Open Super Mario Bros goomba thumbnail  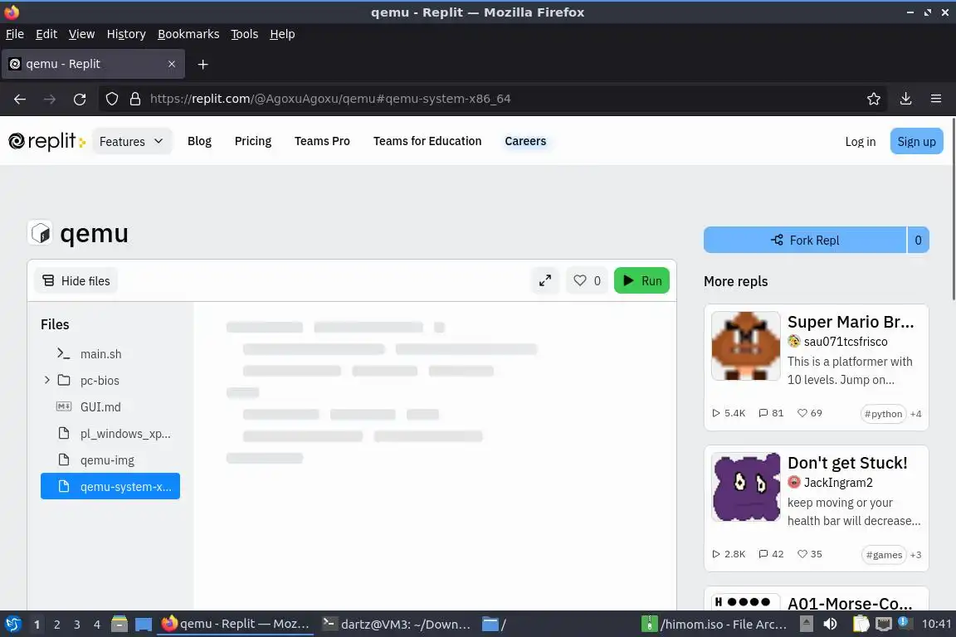[746, 346]
